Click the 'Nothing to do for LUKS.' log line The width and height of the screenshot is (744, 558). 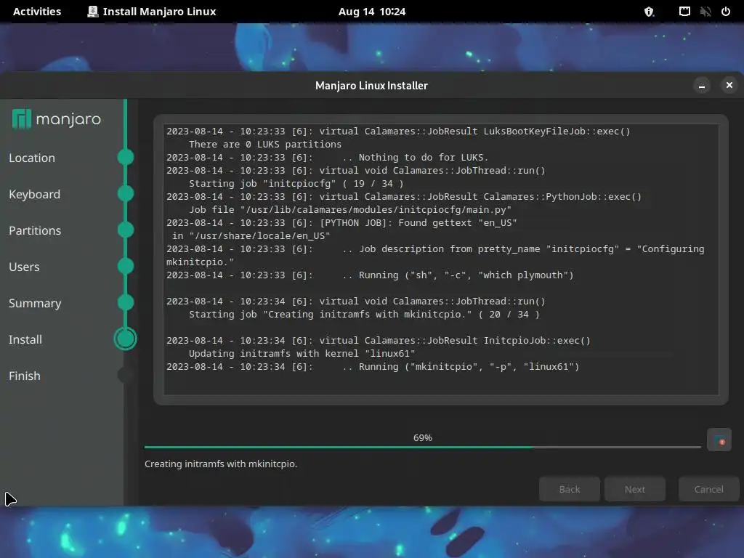tap(328, 158)
